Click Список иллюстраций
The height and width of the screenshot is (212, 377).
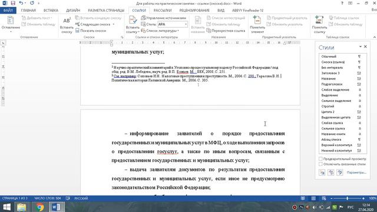click(226, 18)
